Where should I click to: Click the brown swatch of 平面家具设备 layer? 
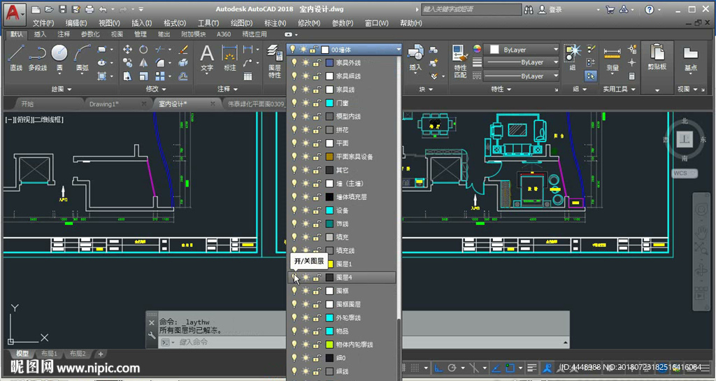(x=329, y=157)
